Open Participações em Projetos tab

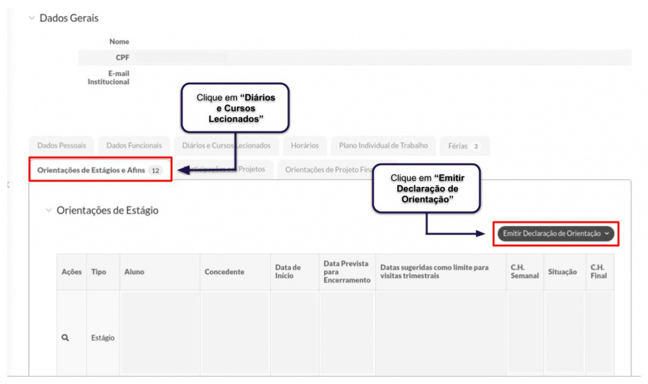click(x=224, y=169)
